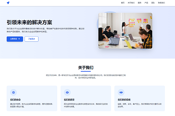The width and height of the screenshot is (175, 116).
Task: Click the eye icon above 我们的愿景
Action: (67, 92)
